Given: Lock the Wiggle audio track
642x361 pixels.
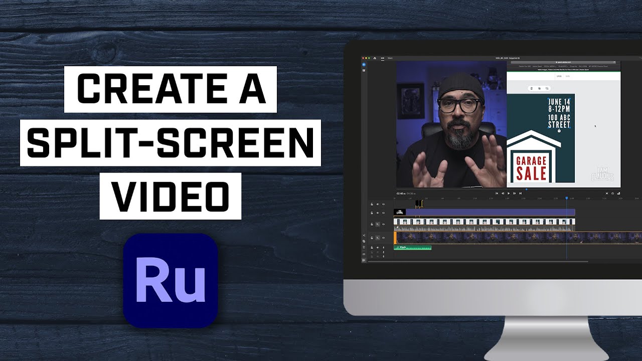Looking at the screenshot, I should [x=372, y=248].
